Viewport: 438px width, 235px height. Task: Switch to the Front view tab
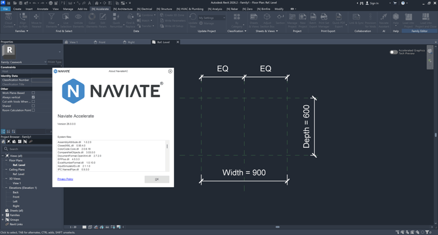click(102, 42)
